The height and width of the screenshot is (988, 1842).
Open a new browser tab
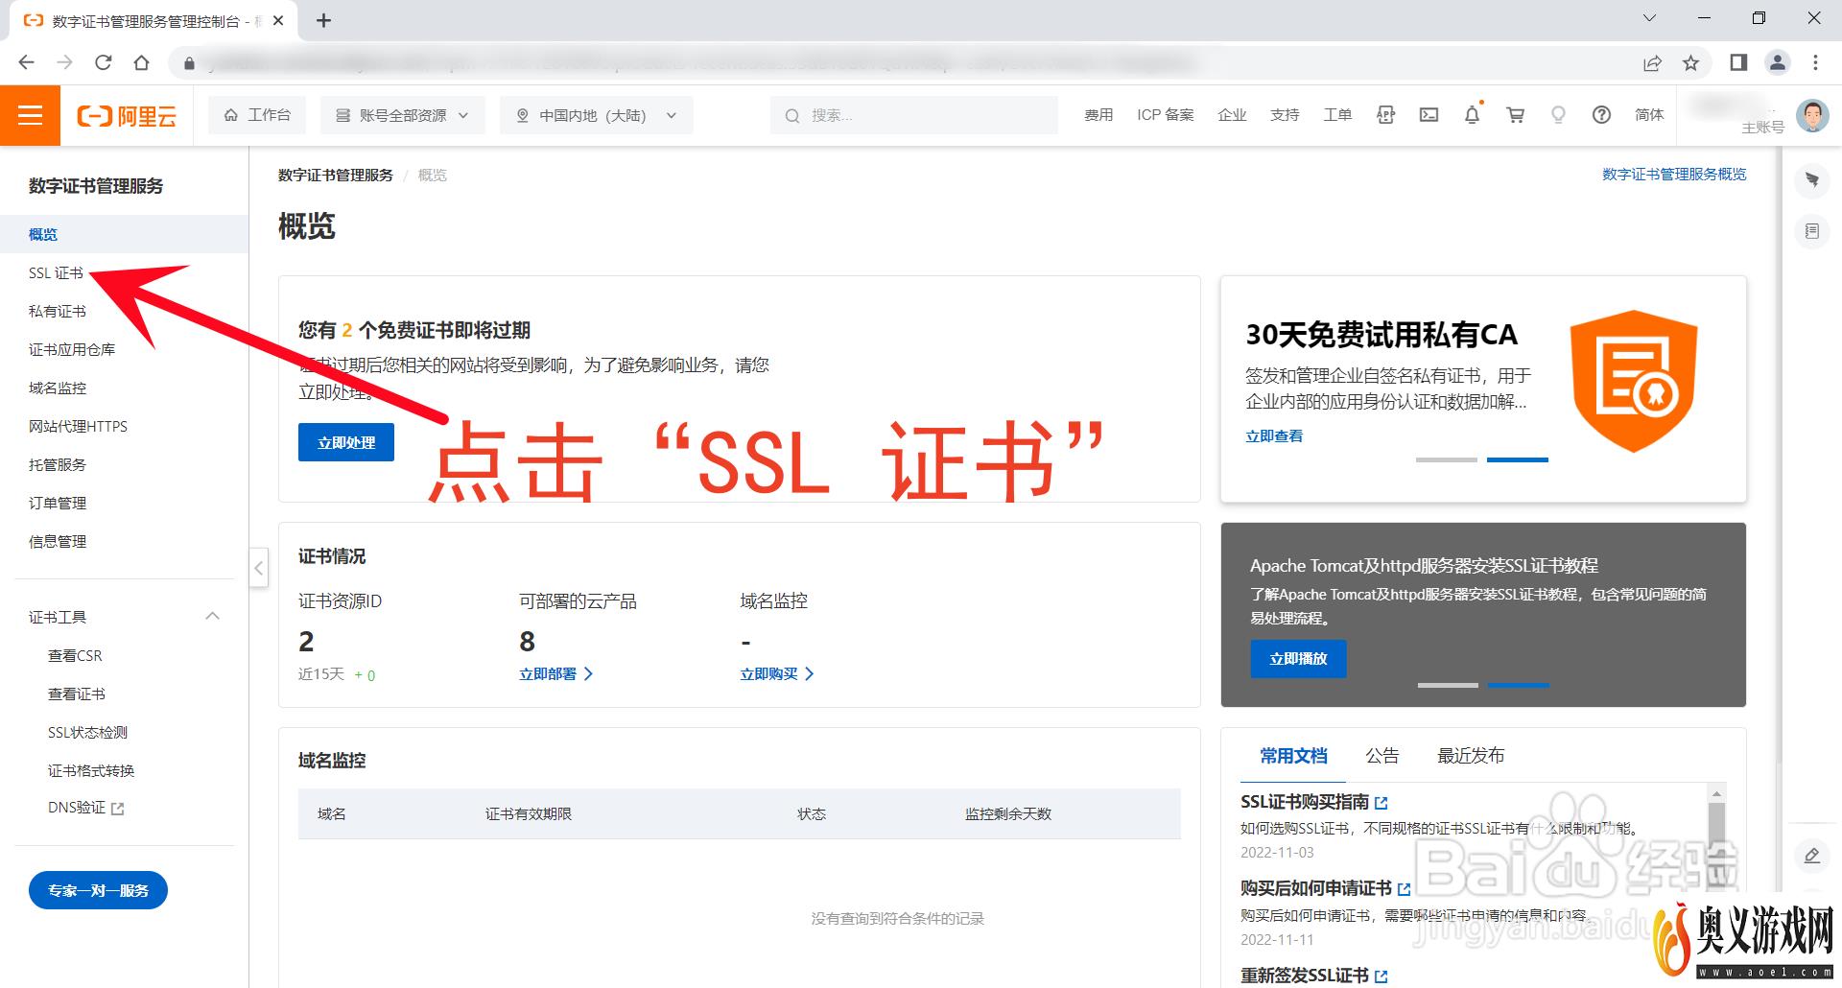(323, 20)
